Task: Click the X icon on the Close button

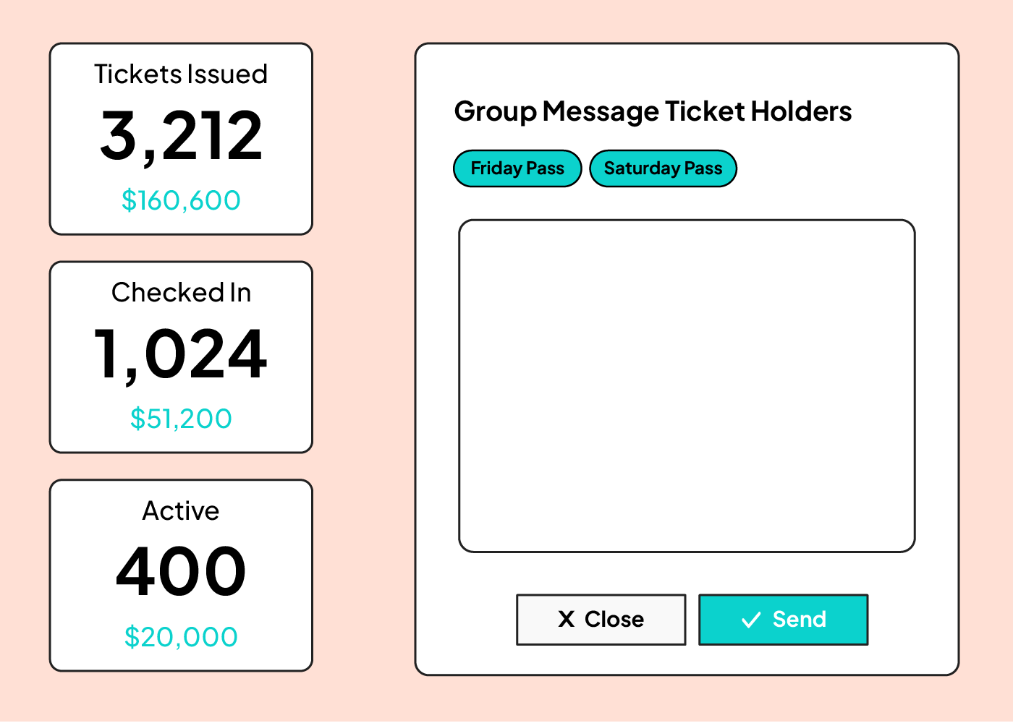Action: [x=566, y=619]
